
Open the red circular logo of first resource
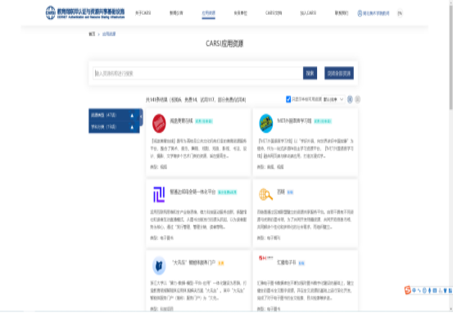pyautogui.click(x=159, y=124)
